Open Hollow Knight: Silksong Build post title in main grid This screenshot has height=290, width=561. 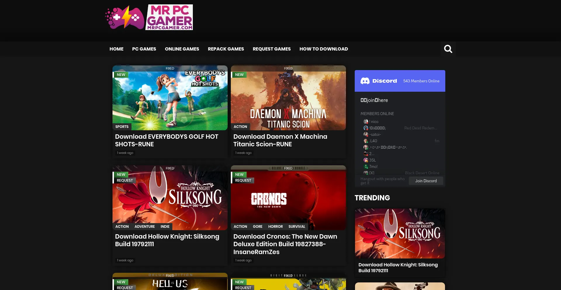pyautogui.click(x=167, y=240)
